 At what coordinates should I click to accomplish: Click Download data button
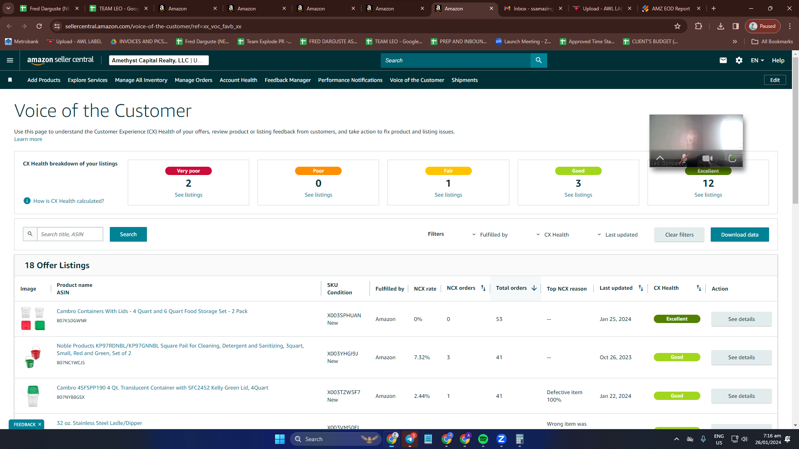[x=739, y=235]
